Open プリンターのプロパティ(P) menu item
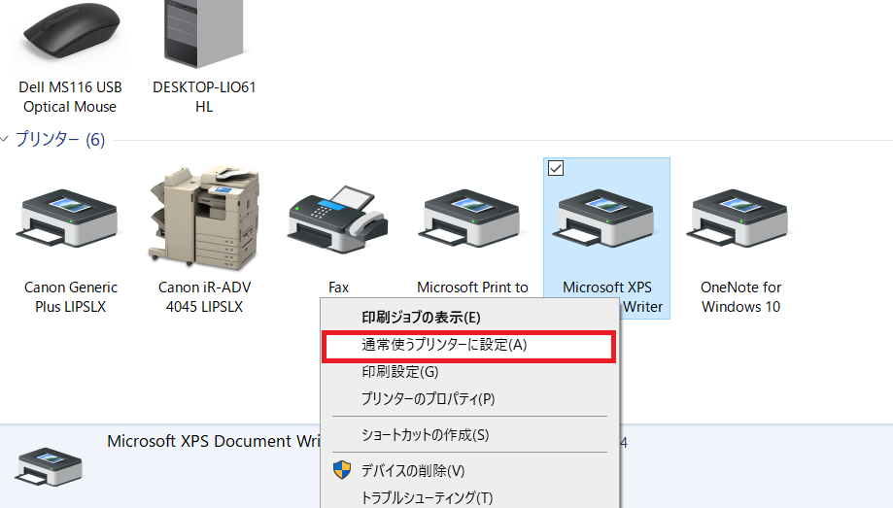893x508 pixels. click(470, 398)
